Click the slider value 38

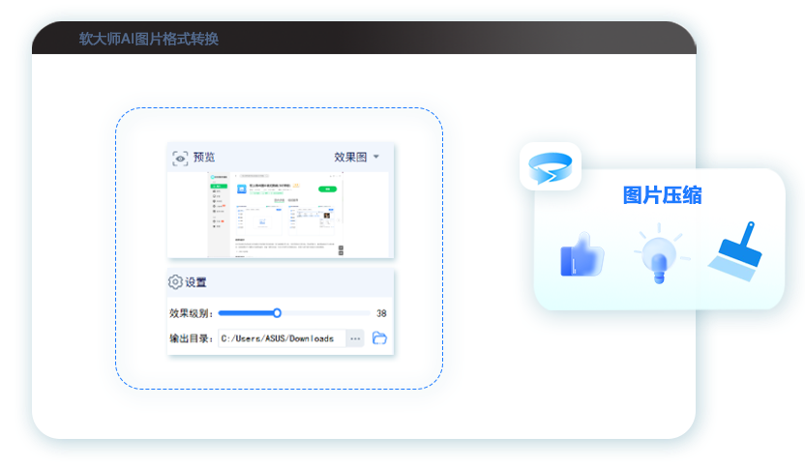click(381, 313)
